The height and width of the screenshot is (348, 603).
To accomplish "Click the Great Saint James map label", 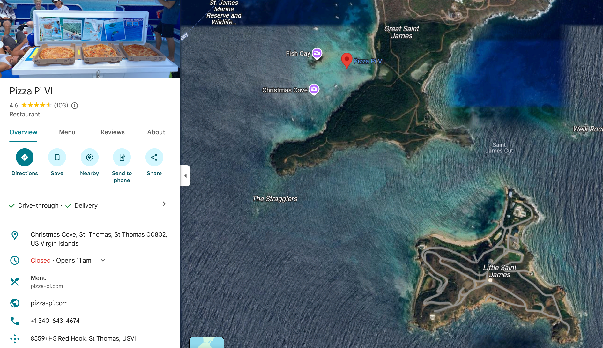I will point(402,32).
